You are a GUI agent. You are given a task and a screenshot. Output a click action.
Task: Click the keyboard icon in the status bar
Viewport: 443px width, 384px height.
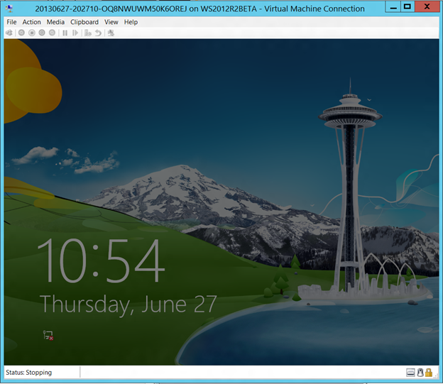point(410,373)
